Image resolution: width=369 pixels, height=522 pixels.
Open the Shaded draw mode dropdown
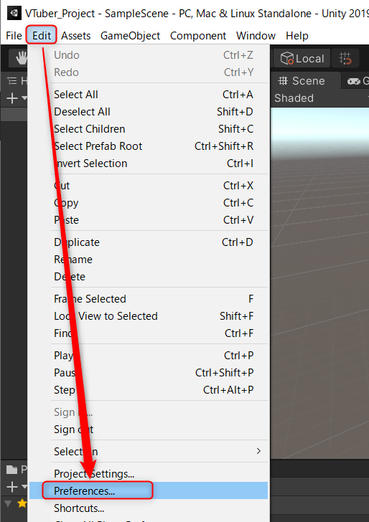(x=294, y=98)
